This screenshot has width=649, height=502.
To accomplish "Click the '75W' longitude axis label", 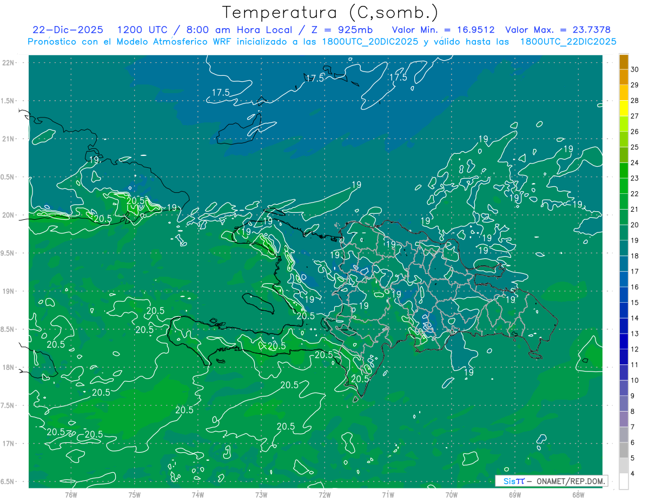I will coord(134,495).
